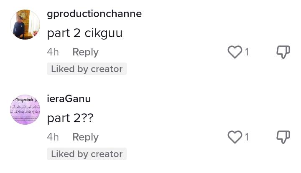Visit the gproductionchanne username link
301x173 pixels.
94,14
